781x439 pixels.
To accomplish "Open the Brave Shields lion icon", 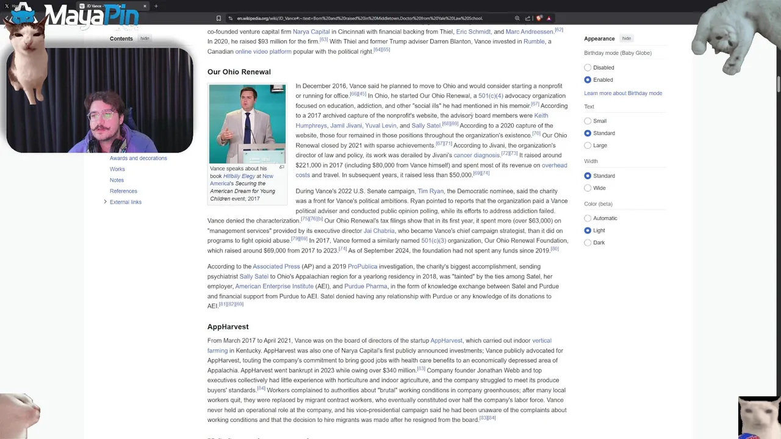I will (x=539, y=18).
